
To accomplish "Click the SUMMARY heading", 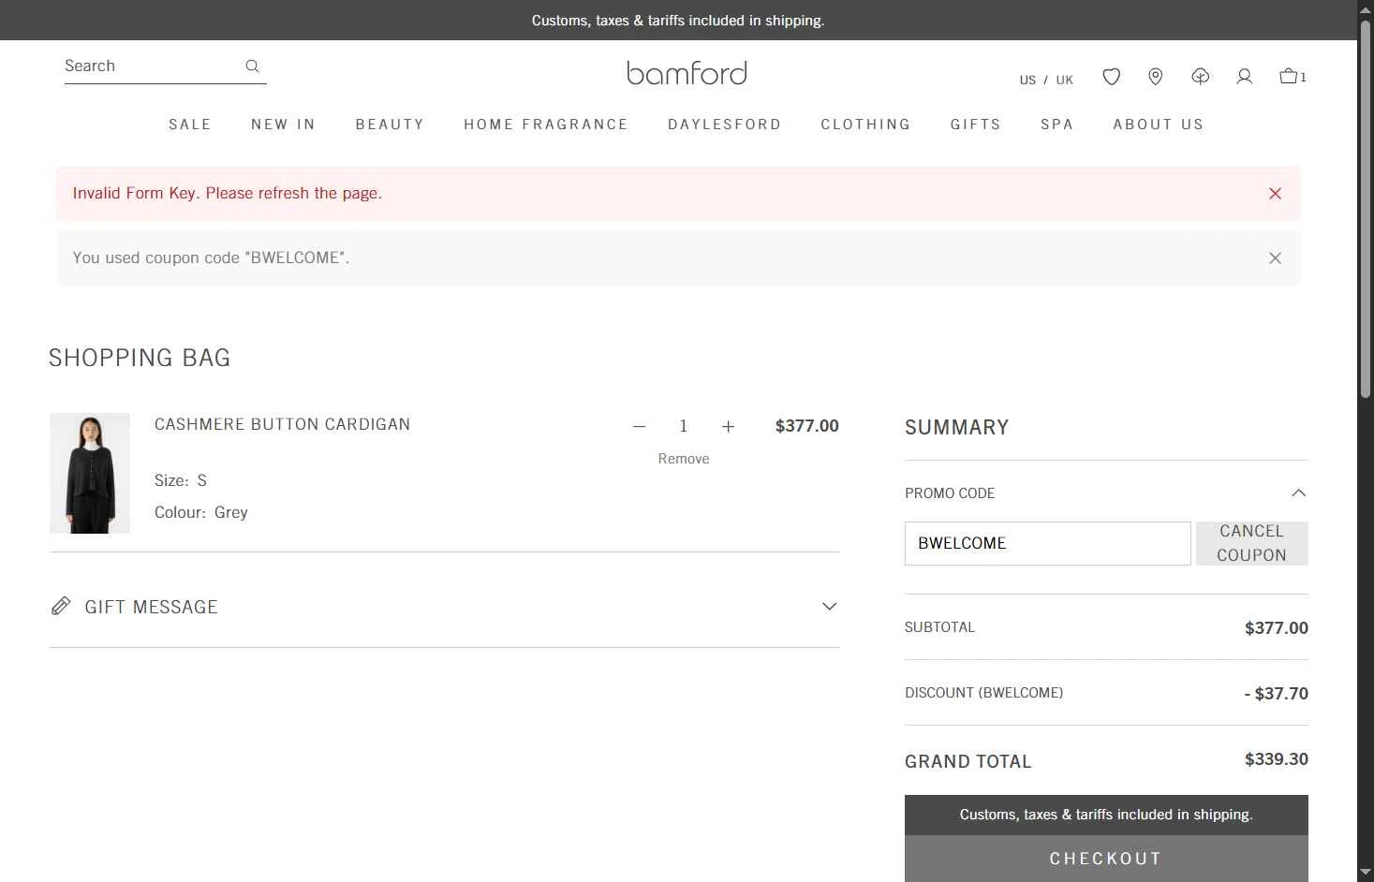I will 956,428.
